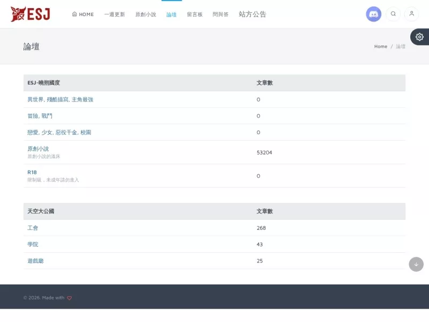Open the R18 forum board
This screenshot has height=322, width=429.
click(x=32, y=172)
